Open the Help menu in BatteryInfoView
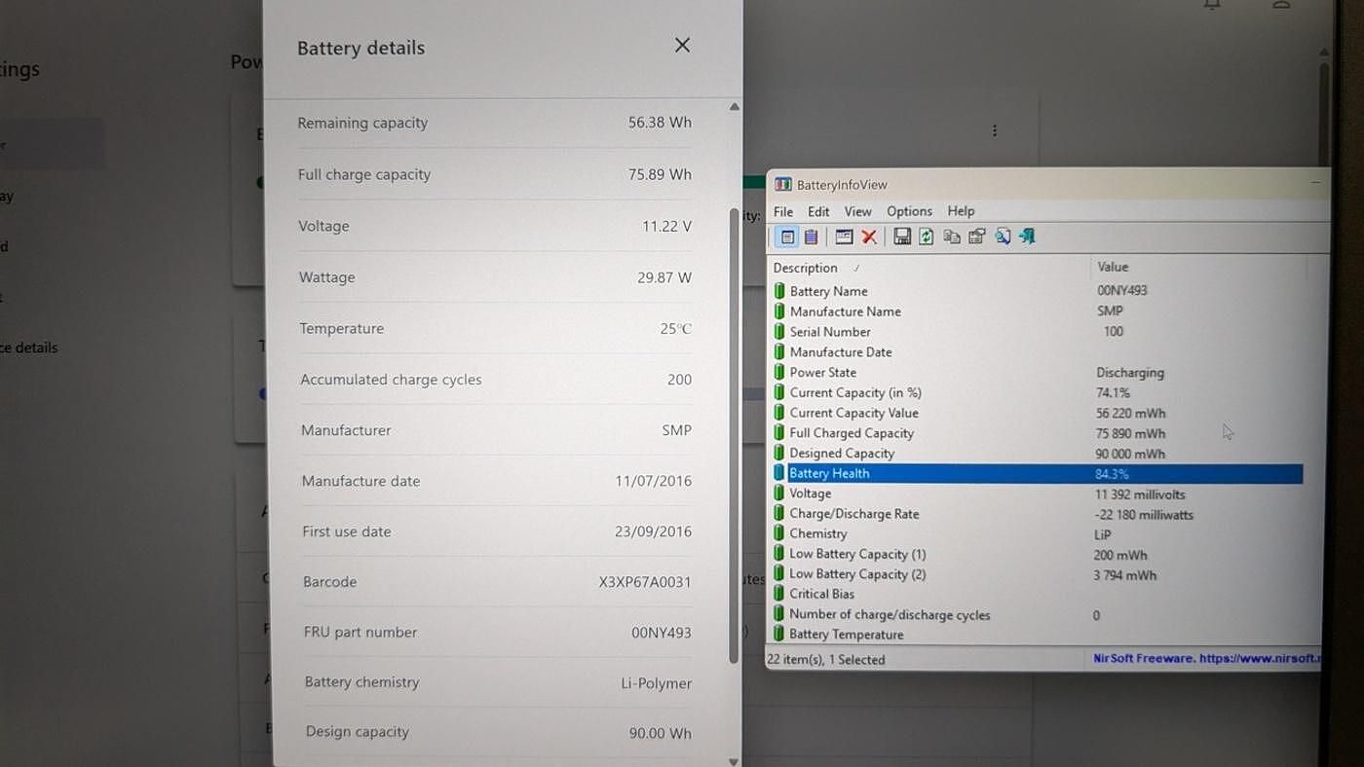The image size is (1364, 767). [961, 211]
